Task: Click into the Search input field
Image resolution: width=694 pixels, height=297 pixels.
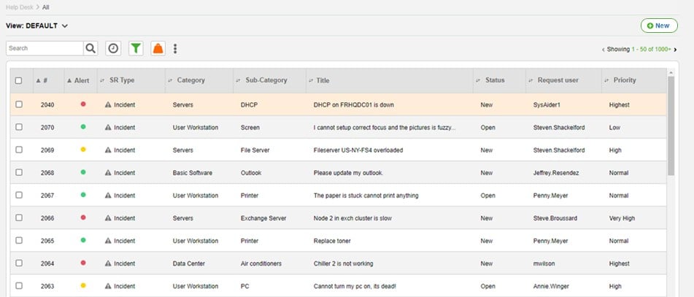Action: pos(44,48)
